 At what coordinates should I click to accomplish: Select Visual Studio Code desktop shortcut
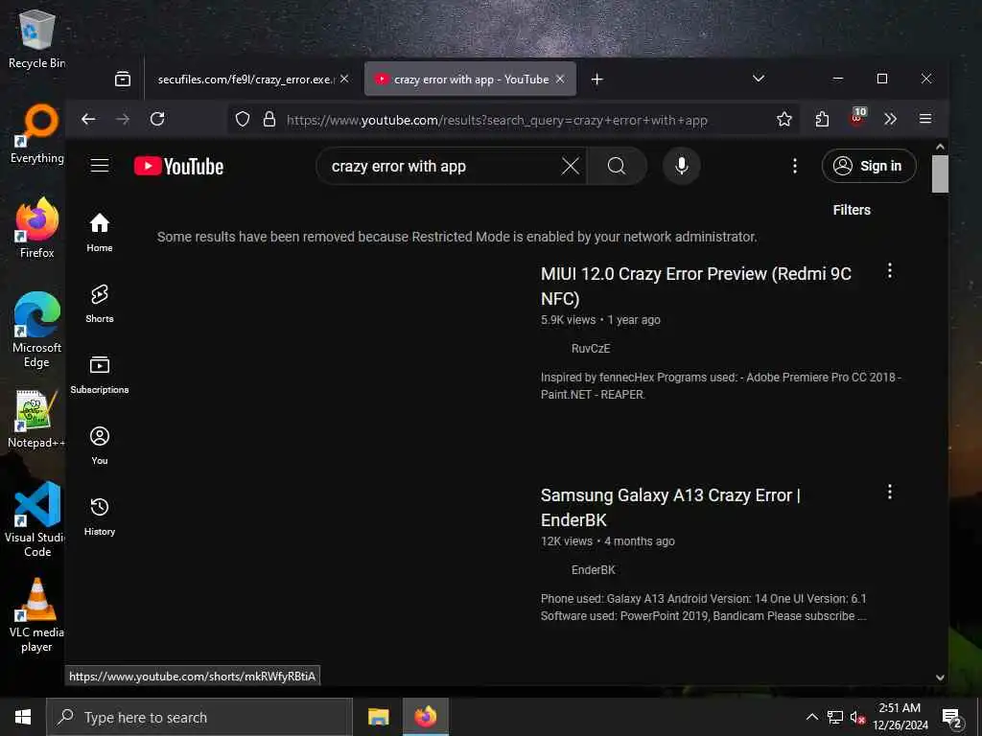tap(36, 519)
